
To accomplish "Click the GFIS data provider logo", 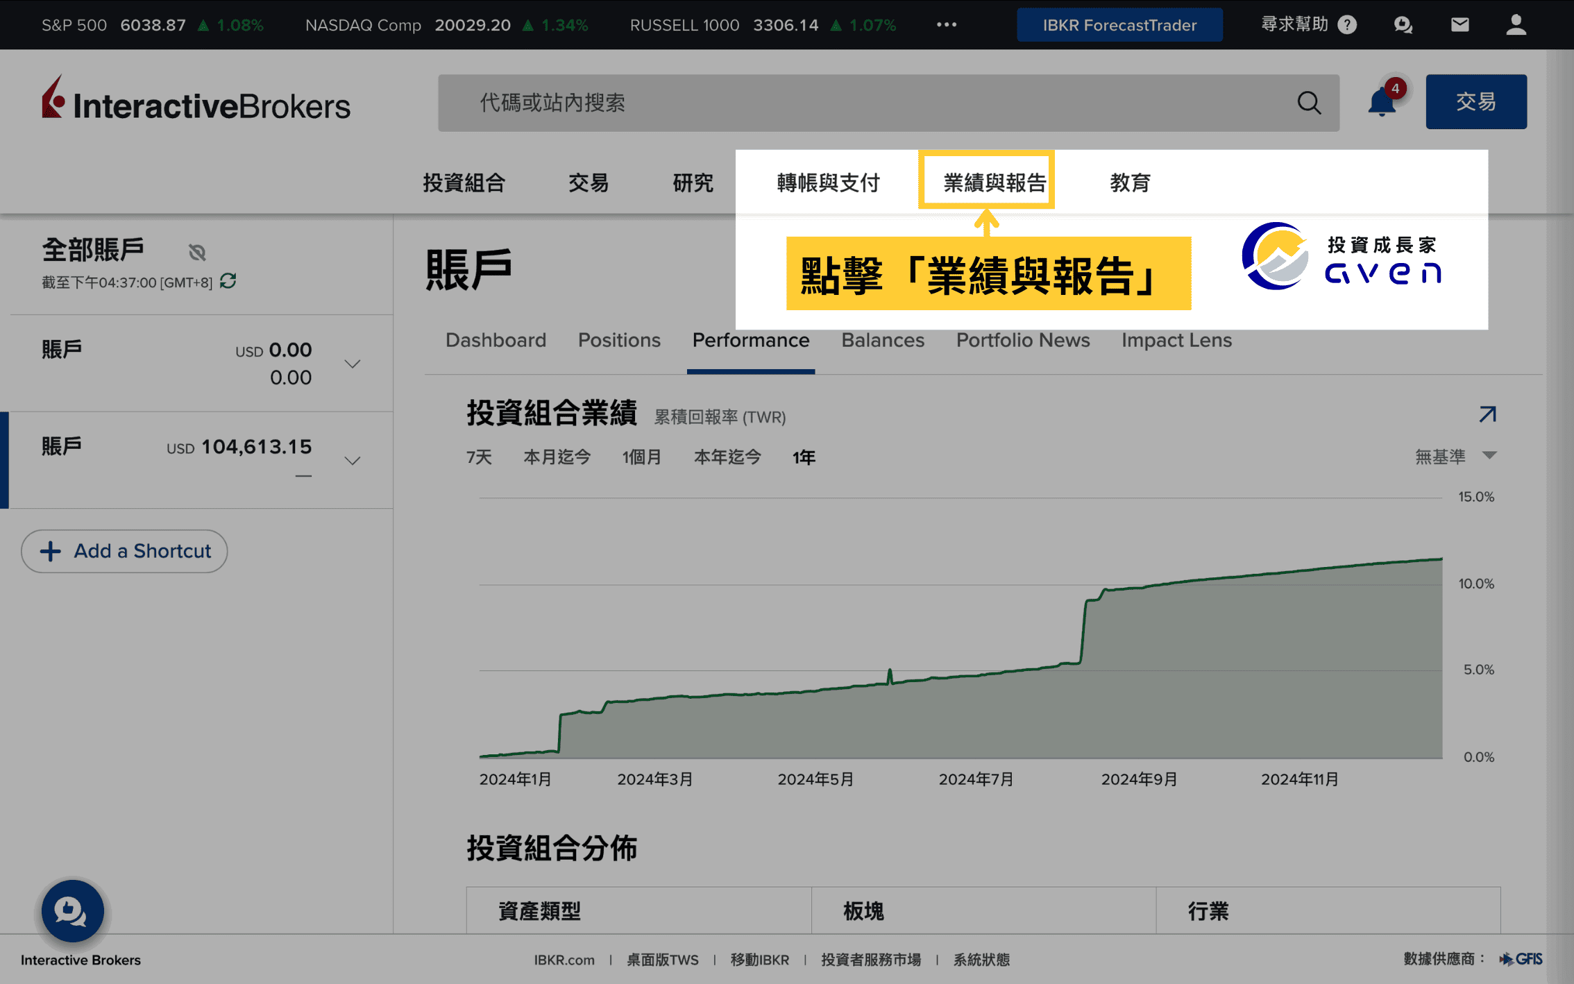I will [x=1521, y=959].
